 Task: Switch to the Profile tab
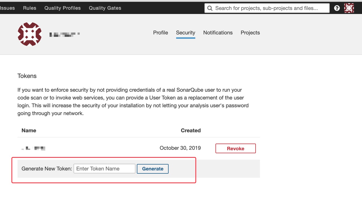coord(161,33)
